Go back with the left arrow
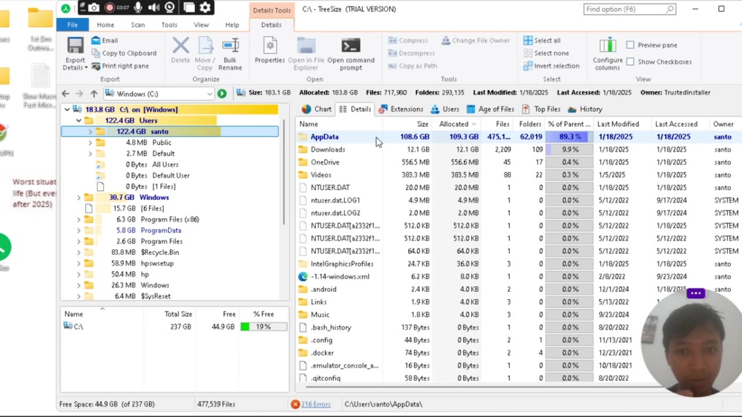The height and width of the screenshot is (417, 742). 66,93
